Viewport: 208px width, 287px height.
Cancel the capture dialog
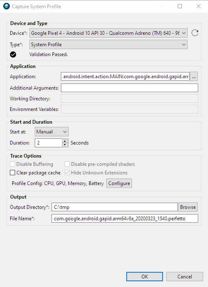pos(185,277)
